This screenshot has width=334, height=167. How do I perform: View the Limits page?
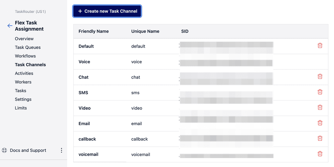21,108
